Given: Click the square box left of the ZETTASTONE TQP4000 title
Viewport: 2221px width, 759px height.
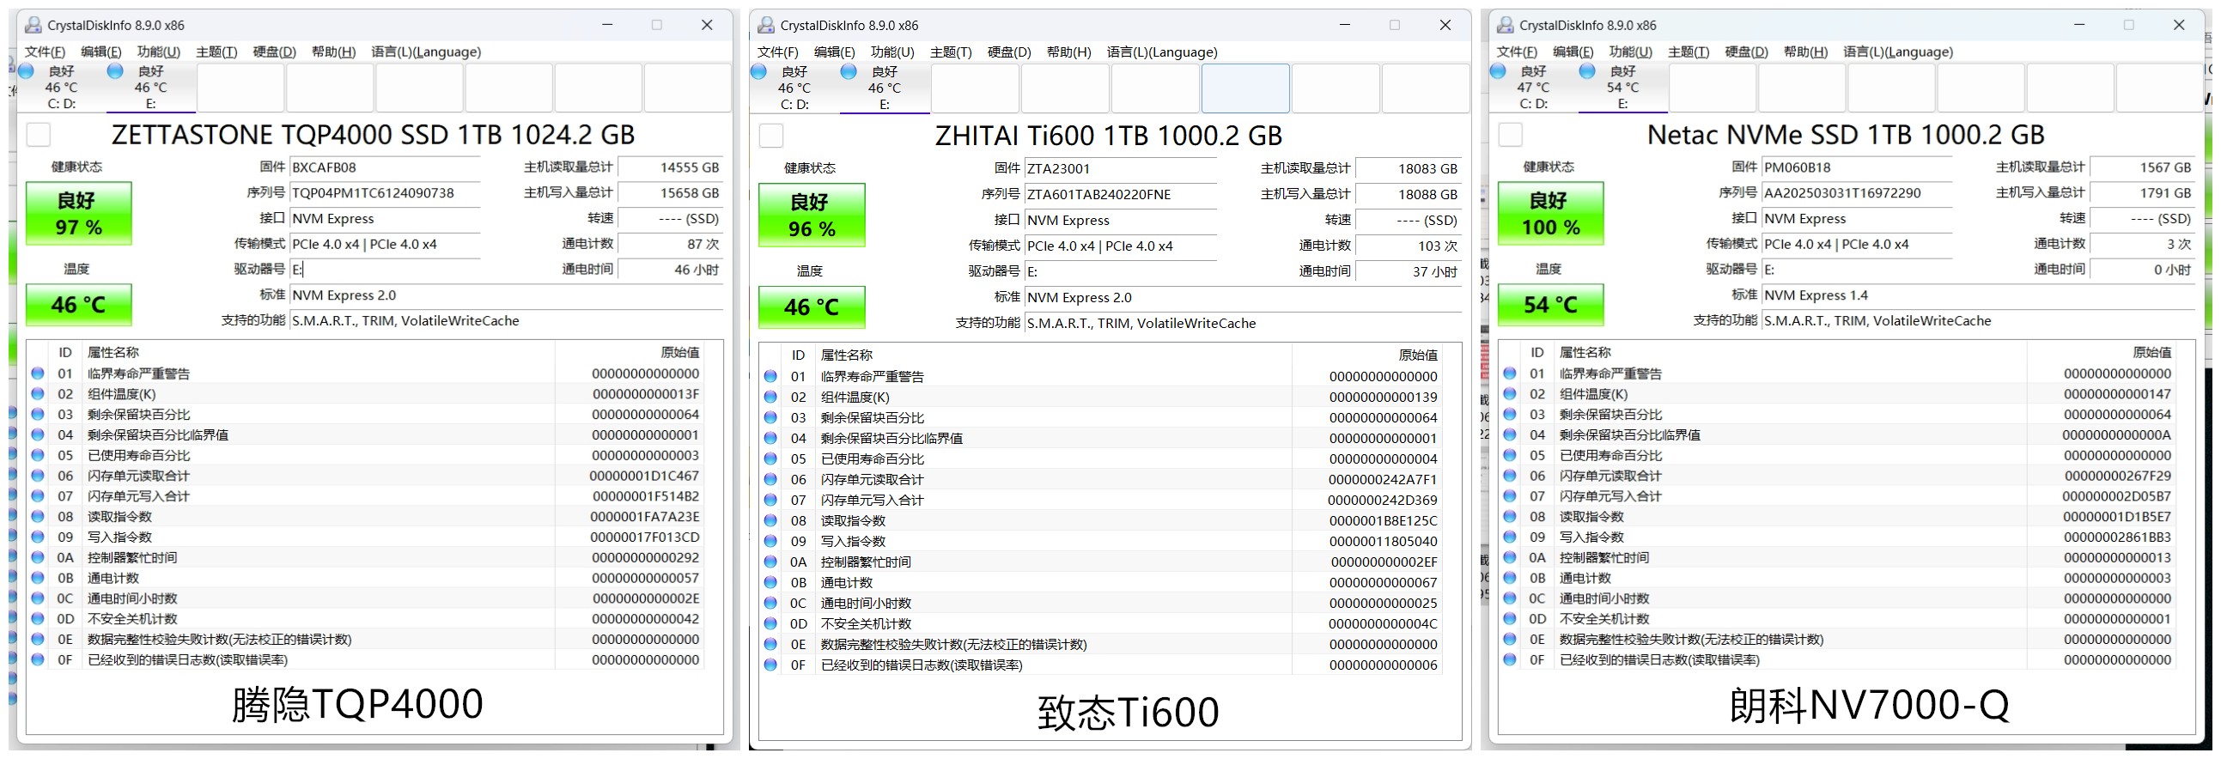Looking at the screenshot, I should 39,135.
